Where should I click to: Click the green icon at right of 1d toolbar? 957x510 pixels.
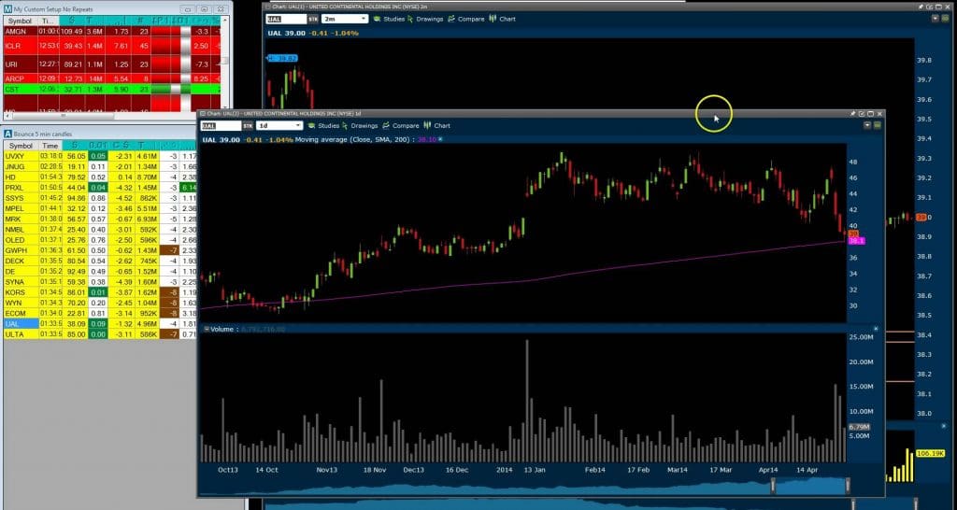877,126
